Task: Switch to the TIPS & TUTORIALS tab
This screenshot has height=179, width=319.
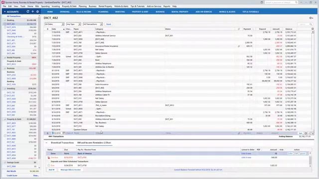Action: coord(251,12)
